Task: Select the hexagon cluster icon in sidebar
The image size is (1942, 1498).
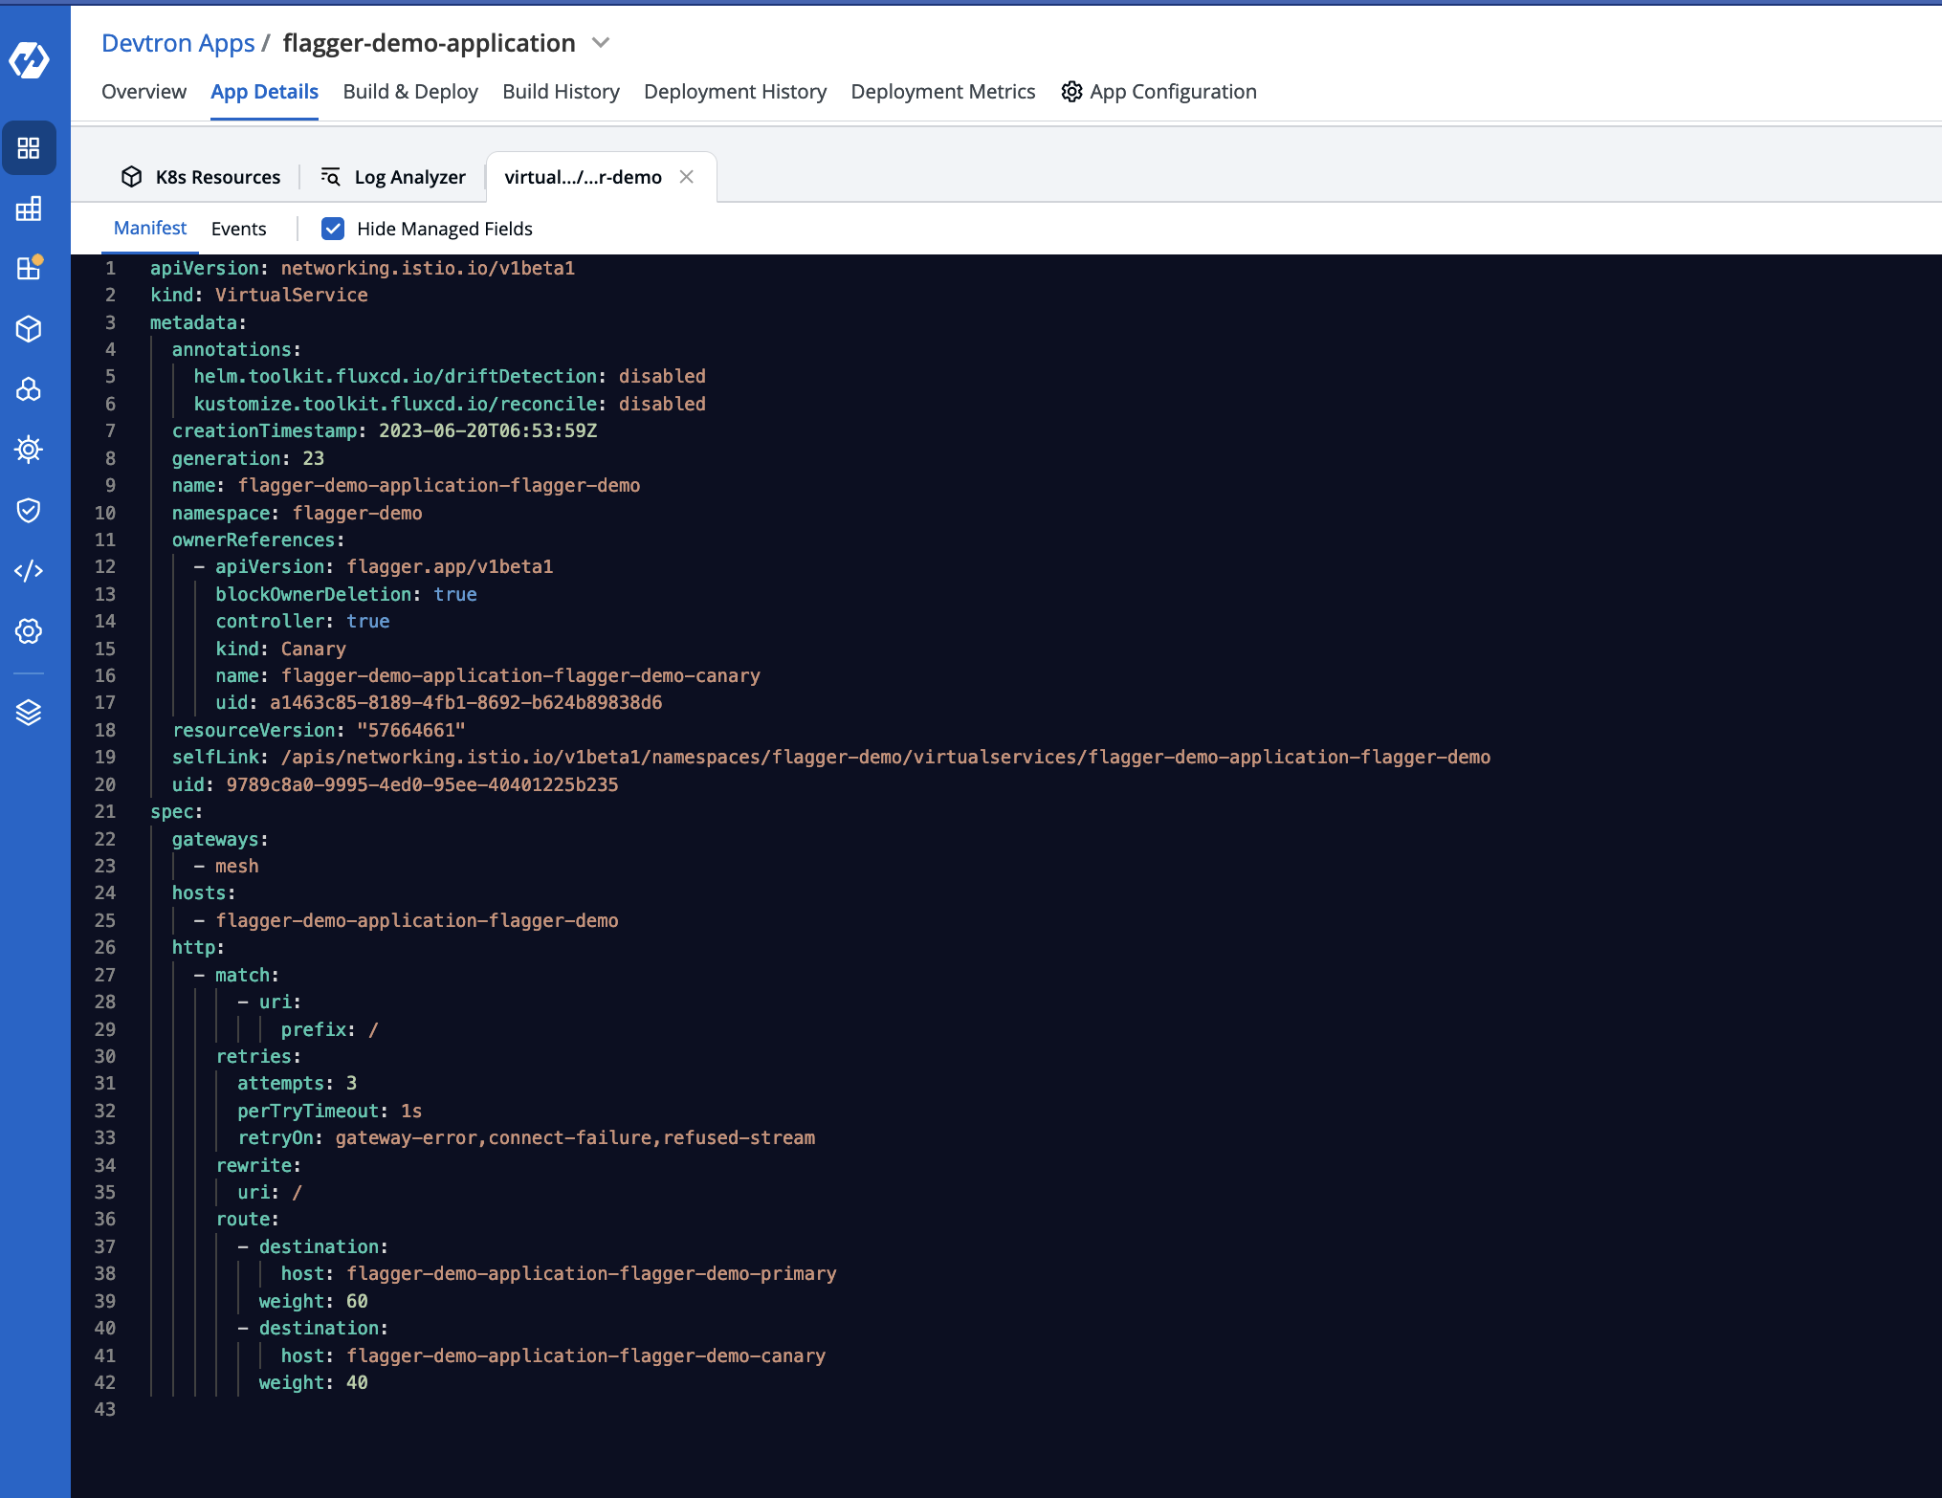Action: tap(29, 389)
